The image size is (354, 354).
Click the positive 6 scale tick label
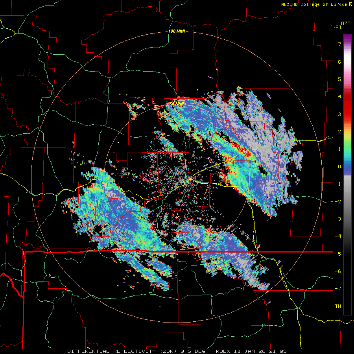339,62
